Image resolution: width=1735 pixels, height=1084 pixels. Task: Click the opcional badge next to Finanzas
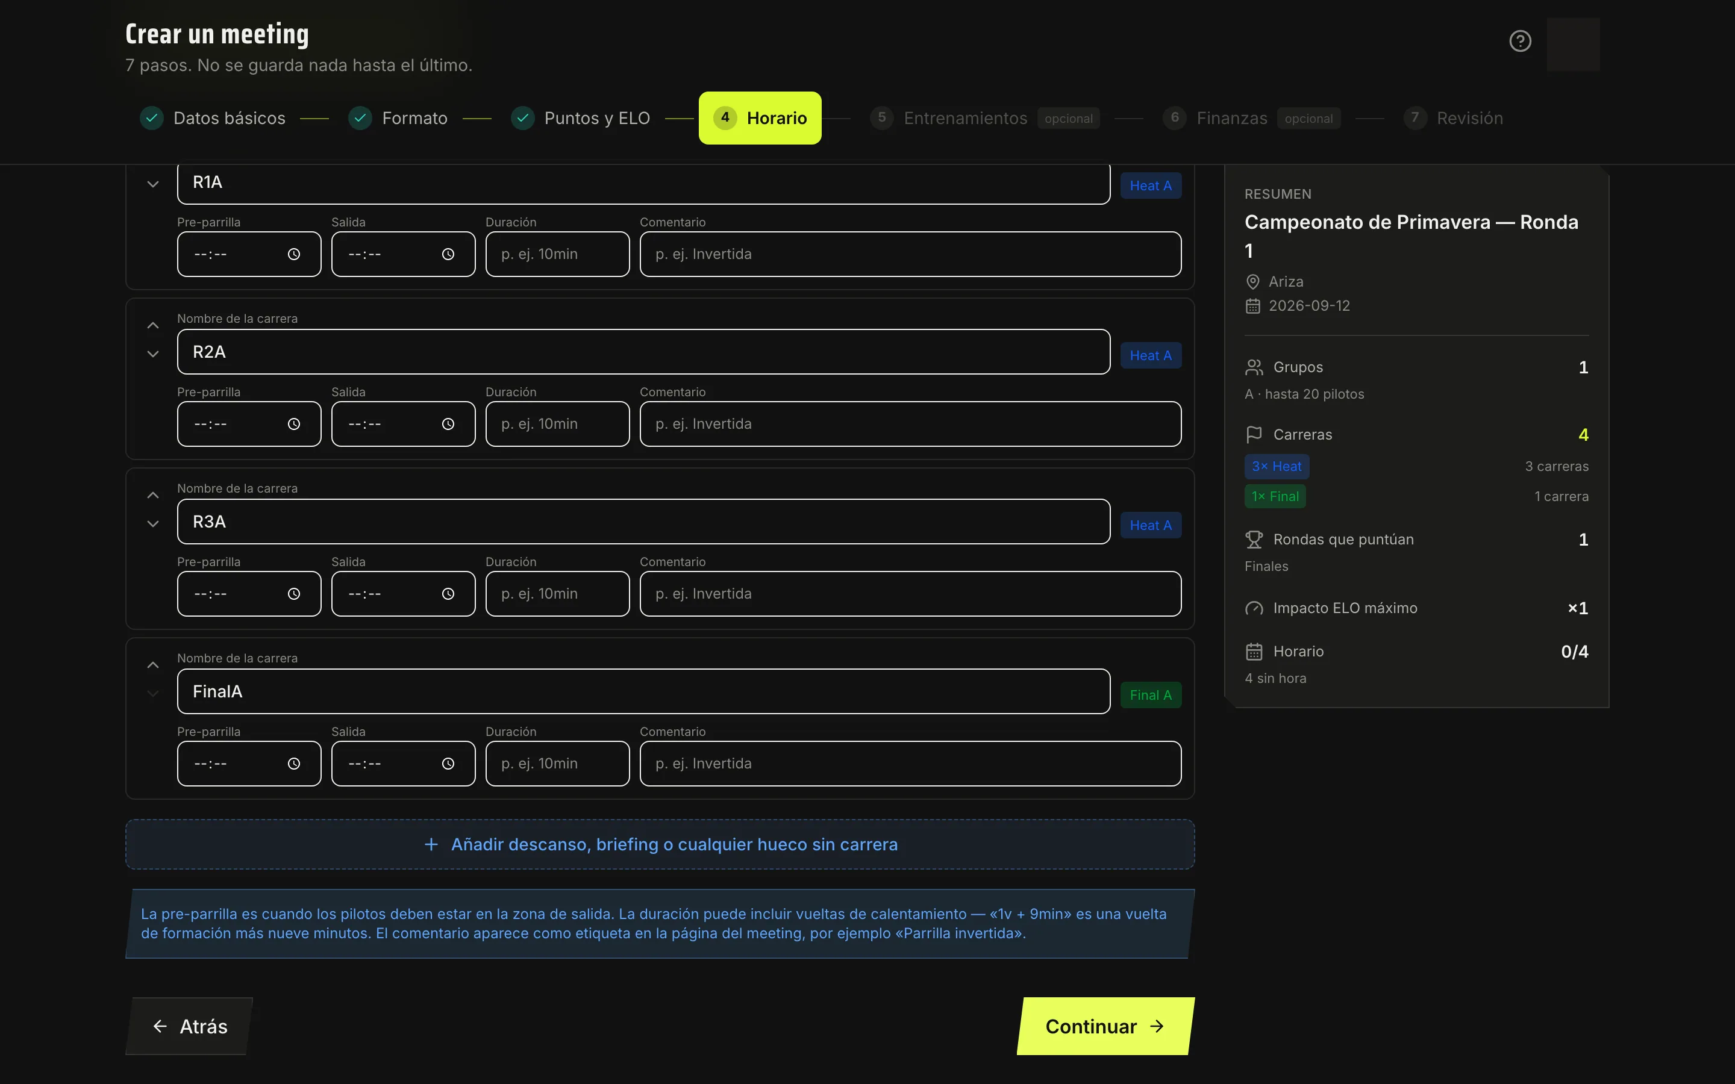pyautogui.click(x=1308, y=118)
